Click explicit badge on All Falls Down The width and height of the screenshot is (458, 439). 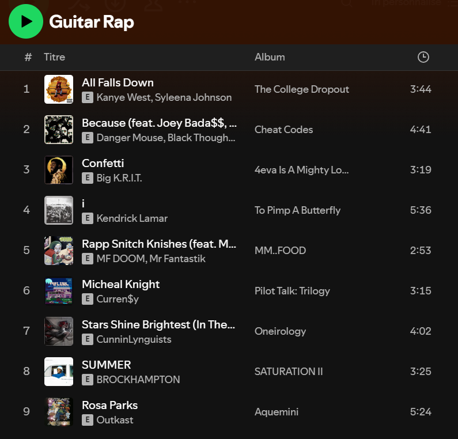point(88,97)
